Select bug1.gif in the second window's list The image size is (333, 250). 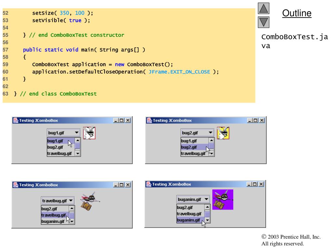tap(194, 141)
